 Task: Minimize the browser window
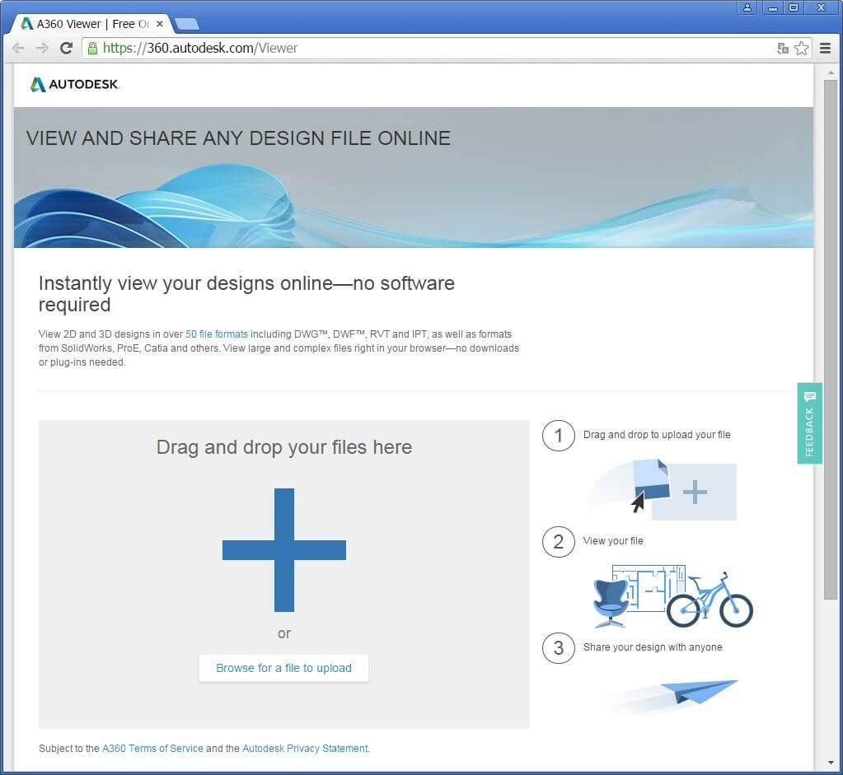click(773, 7)
